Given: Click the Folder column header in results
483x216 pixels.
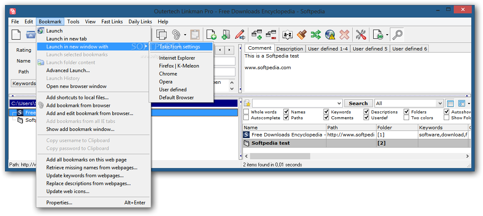Looking at the screenshot, I should coord(397,127).
